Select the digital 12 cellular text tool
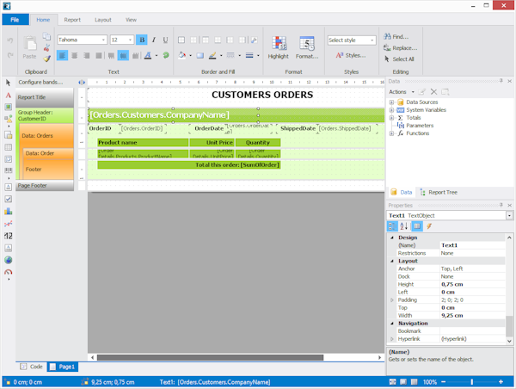 [x=9, y=236]
